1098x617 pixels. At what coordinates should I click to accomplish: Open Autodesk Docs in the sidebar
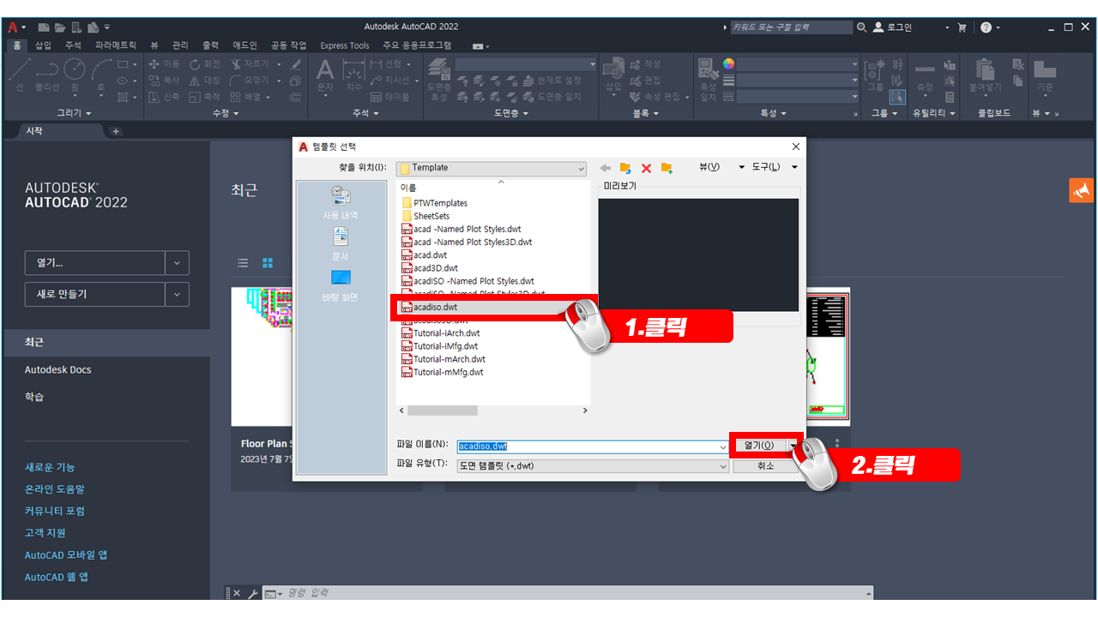click(57, 370)
